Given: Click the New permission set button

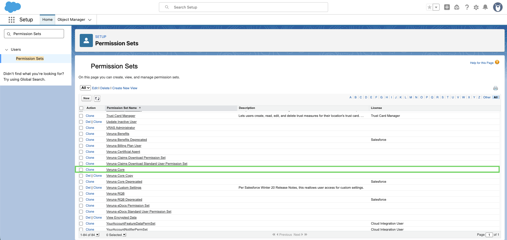Looking at the screenshot, I should (86, 98).
